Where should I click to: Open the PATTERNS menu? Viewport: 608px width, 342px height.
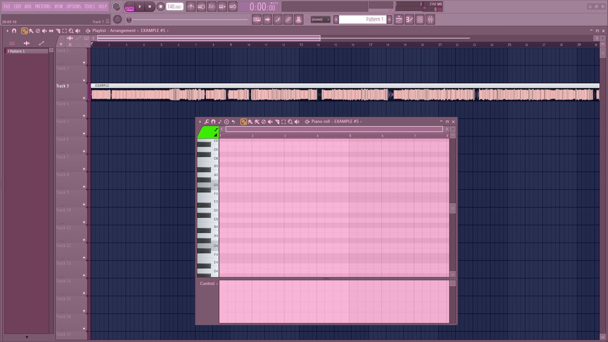click(43, 6)
